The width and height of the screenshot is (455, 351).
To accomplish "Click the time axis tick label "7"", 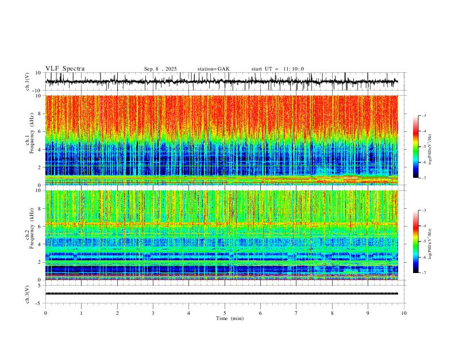I will click(x=296, y=313).
